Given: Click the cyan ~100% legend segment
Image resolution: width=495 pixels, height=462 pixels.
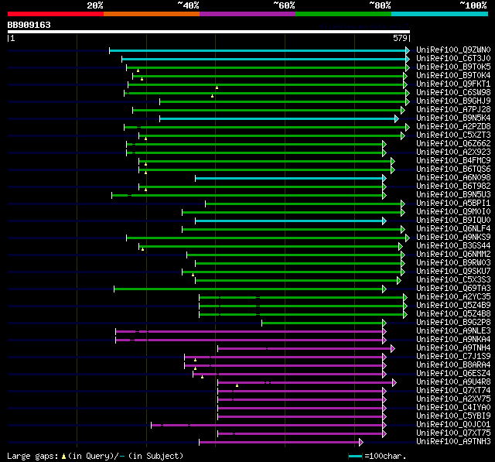Looking at the screenshot, I should (x=440, y=14).
